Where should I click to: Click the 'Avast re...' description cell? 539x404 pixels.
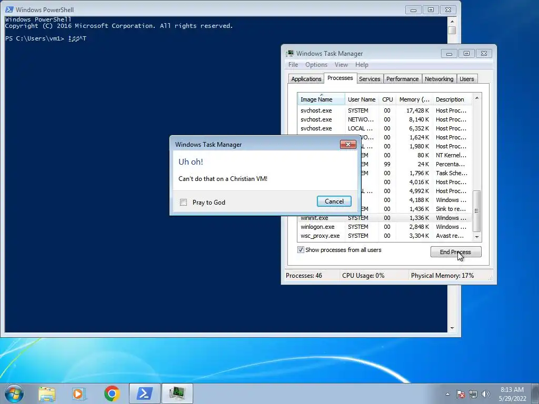[x=450, y=236]
